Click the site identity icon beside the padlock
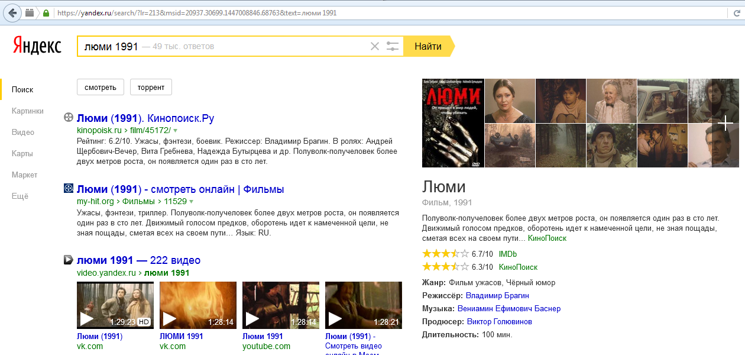The image size is (745, 355). (30, 12)
